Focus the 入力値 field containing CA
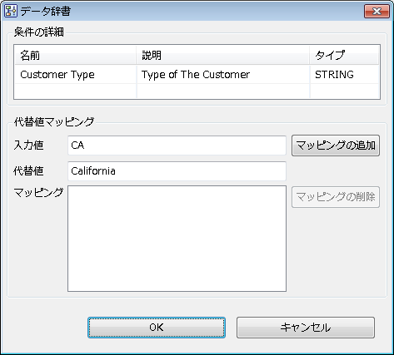 pyautogui.click(x=177, y=145)
